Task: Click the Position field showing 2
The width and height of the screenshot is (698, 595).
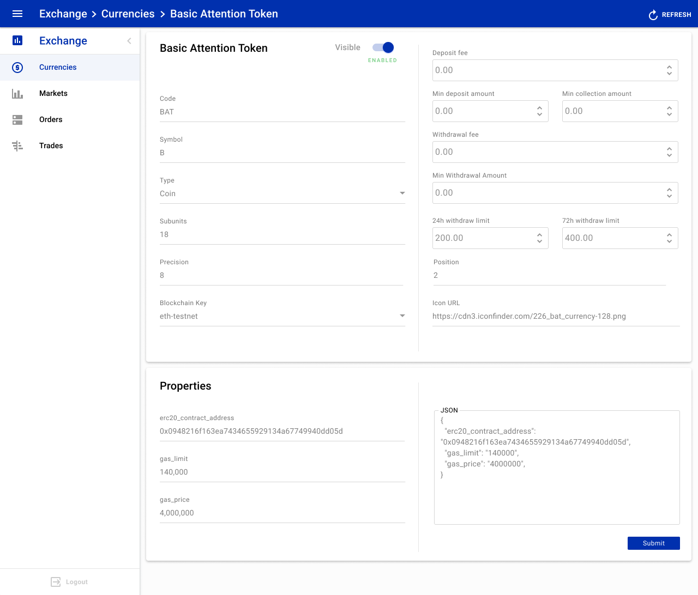Action: (550, 276)
